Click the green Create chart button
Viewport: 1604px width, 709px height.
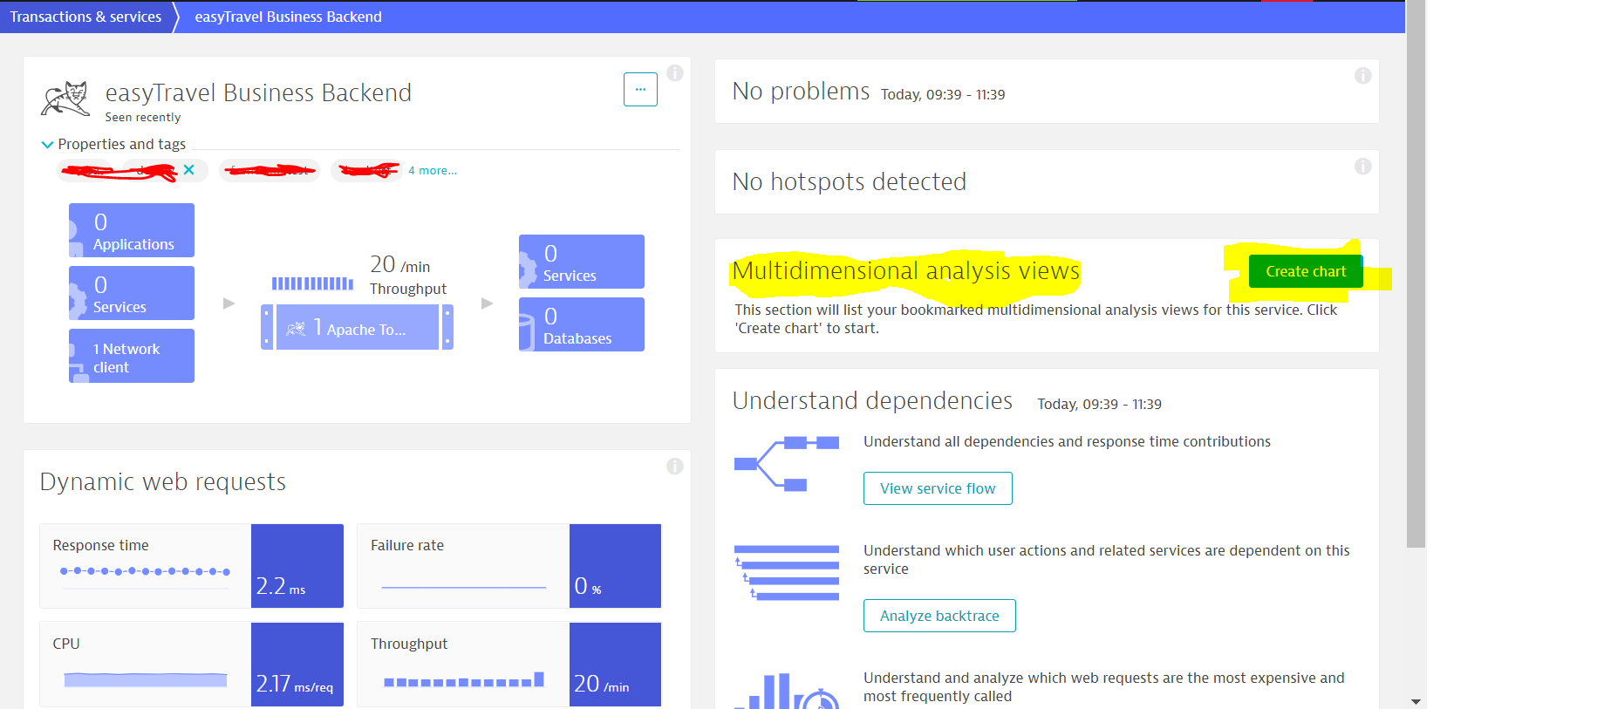click(x=1305, y=271)
